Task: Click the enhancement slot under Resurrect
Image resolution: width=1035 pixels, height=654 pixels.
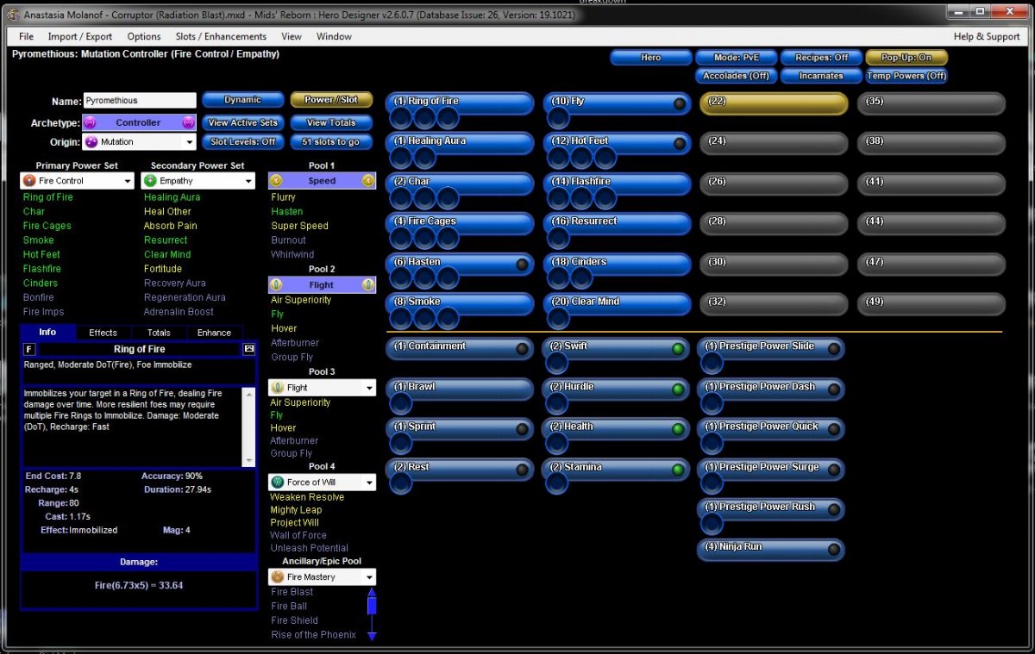Action: [558, 238]
